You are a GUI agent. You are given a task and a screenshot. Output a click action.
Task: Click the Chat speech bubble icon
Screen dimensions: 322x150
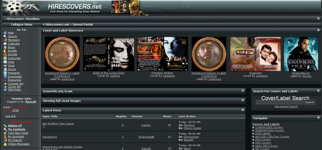(5, 62)
